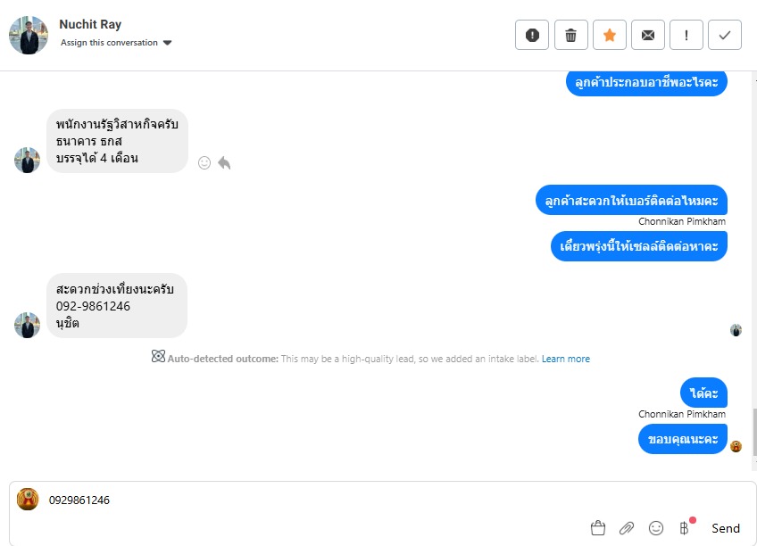Attach a file using paperclip icon
This screenshot has height=546, width=757.
[627, 528]
